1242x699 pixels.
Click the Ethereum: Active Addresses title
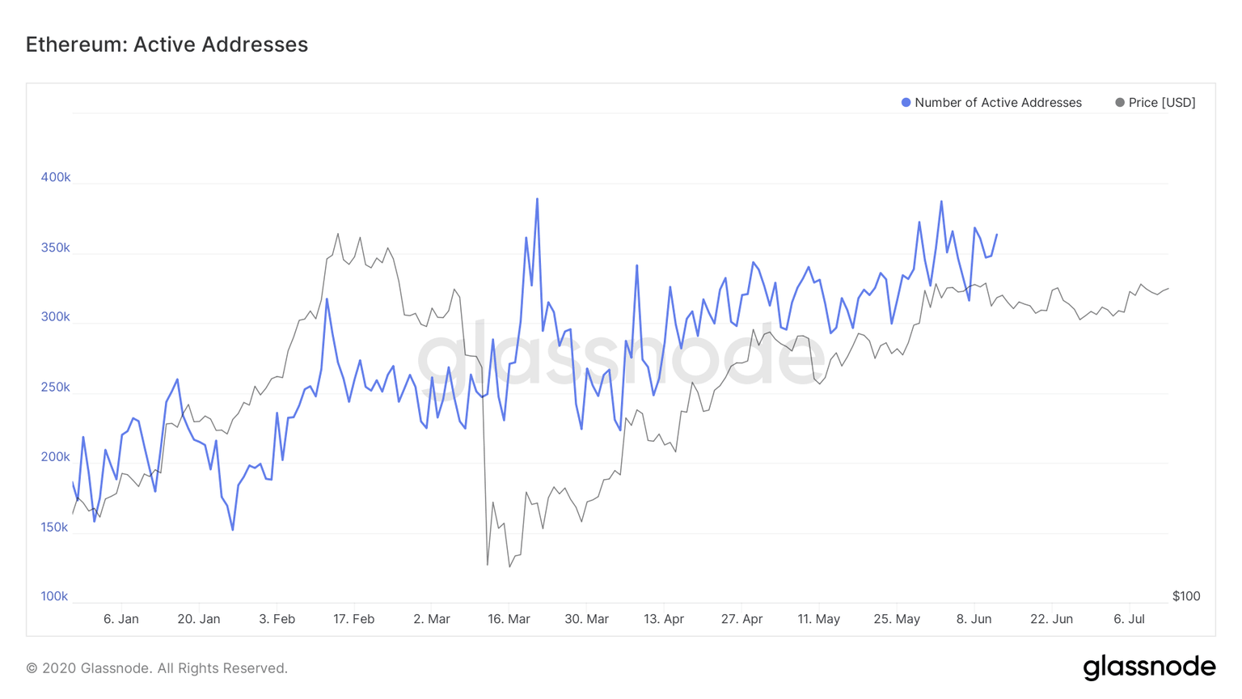167,44
